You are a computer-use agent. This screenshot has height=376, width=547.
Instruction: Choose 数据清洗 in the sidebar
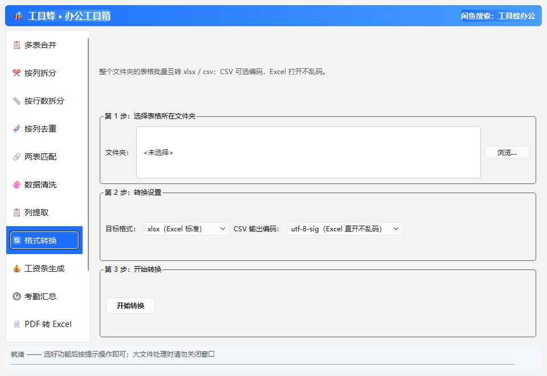pos(44,185)
